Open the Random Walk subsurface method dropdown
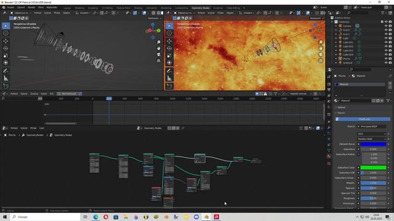 pyautogui.click(x=371, y=139)
